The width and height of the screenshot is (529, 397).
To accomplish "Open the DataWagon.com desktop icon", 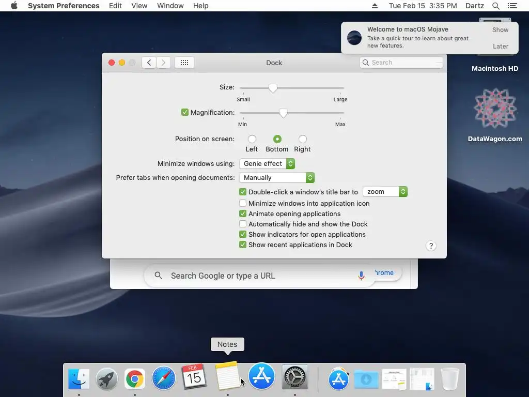I will tap(495, 109).
